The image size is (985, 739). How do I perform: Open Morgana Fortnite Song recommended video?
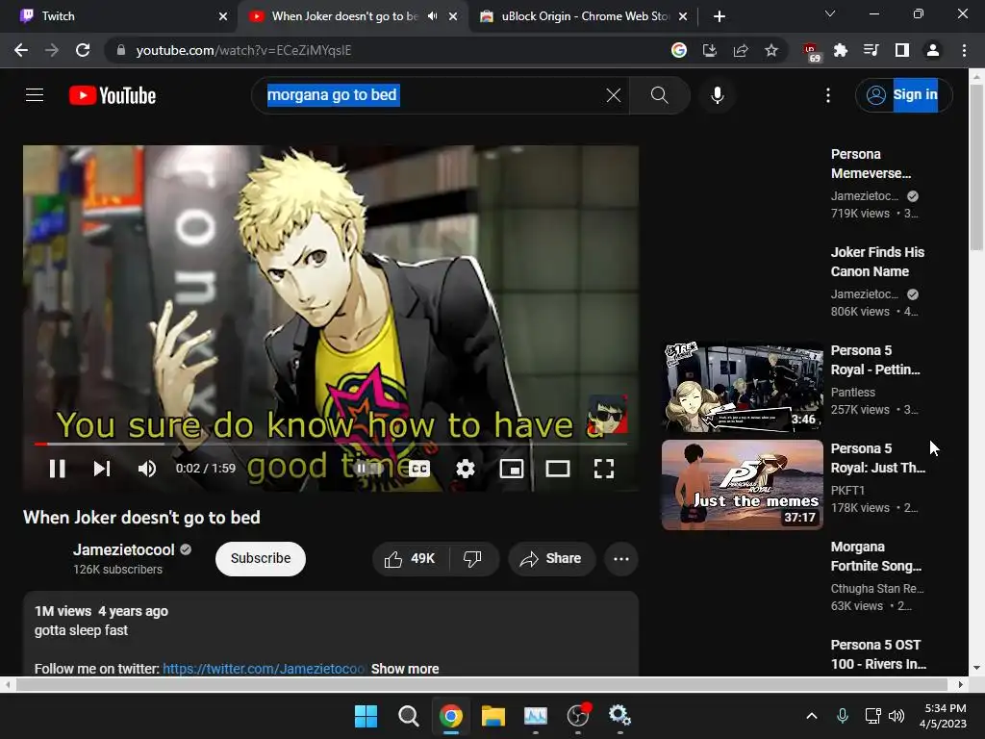click(875, 556)
